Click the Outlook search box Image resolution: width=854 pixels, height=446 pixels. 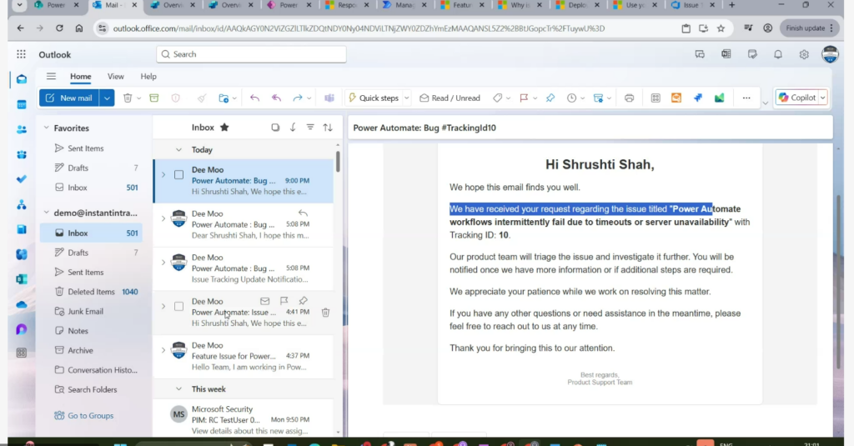[251, 54]
